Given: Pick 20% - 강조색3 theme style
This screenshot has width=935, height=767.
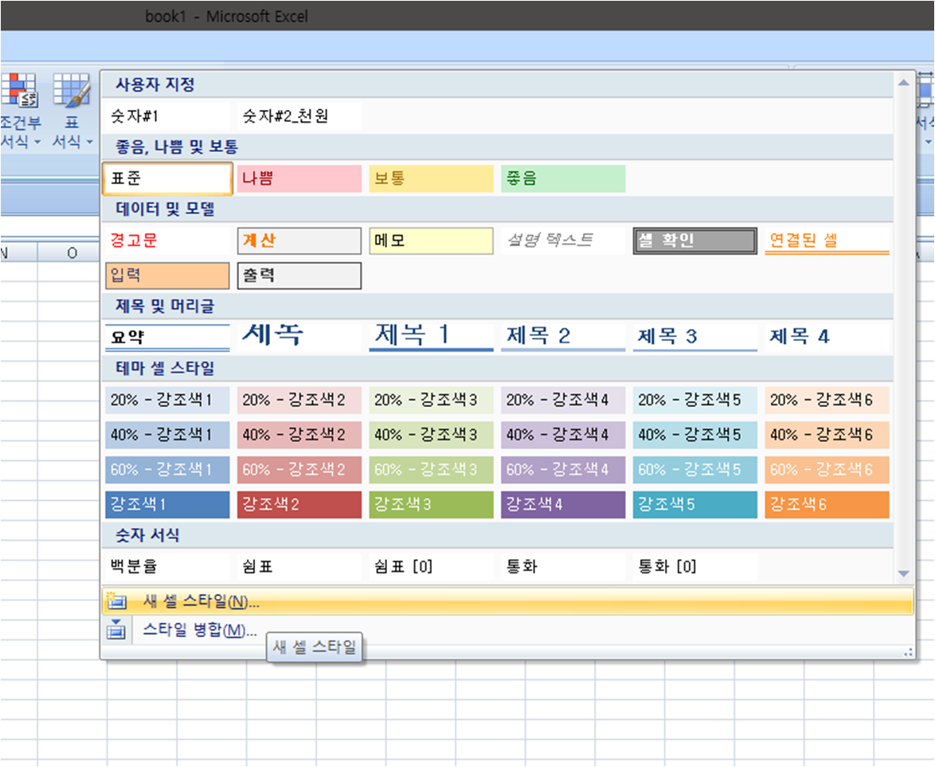Looking at the screenshot, I should [x=431, y=400].
